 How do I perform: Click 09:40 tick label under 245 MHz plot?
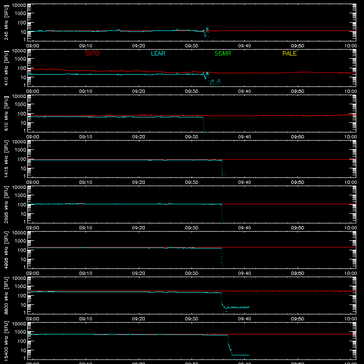[x=244, y=46]
